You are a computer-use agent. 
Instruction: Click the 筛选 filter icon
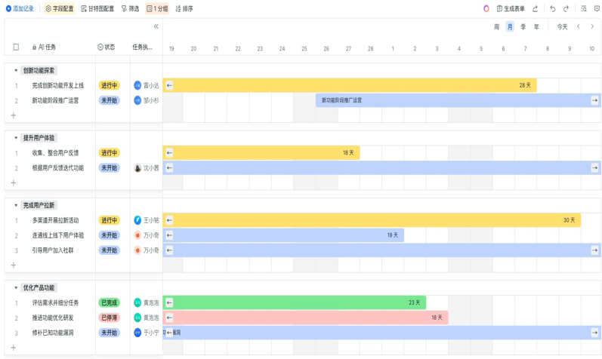(x=125, y=9)
